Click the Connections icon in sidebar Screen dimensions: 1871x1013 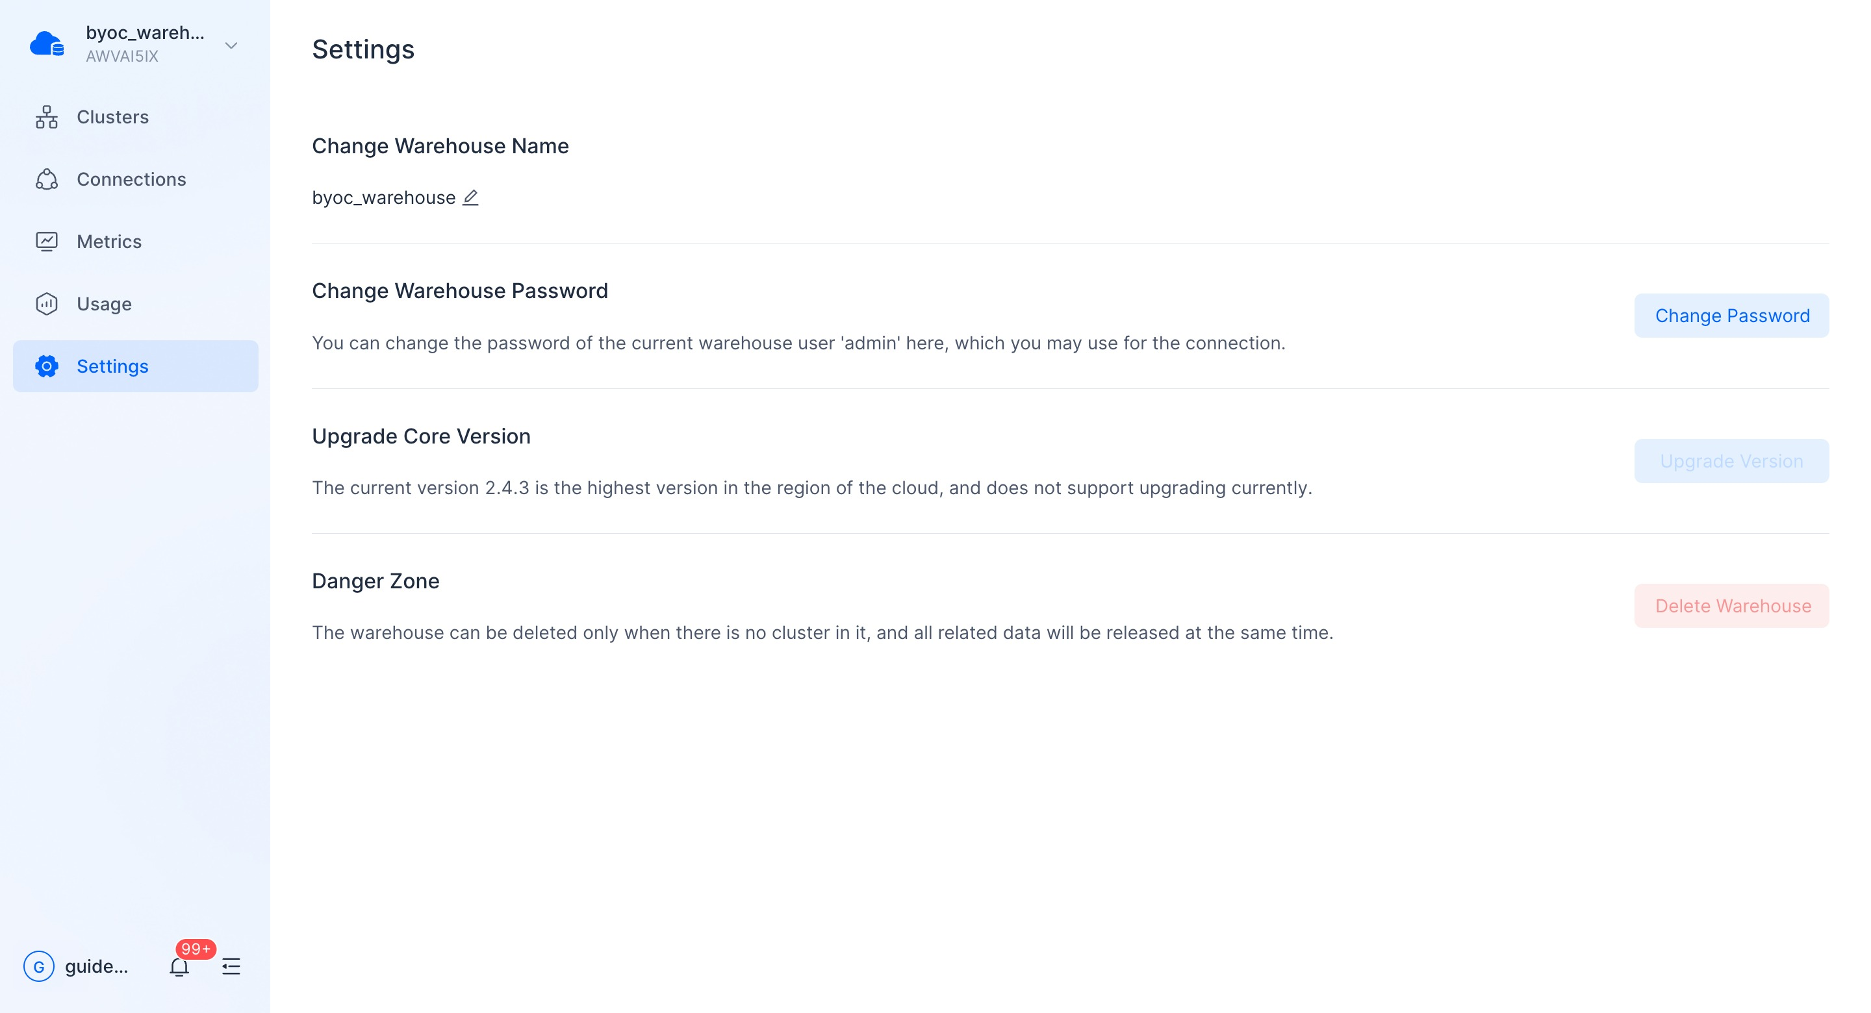click(x=47, y=179)
